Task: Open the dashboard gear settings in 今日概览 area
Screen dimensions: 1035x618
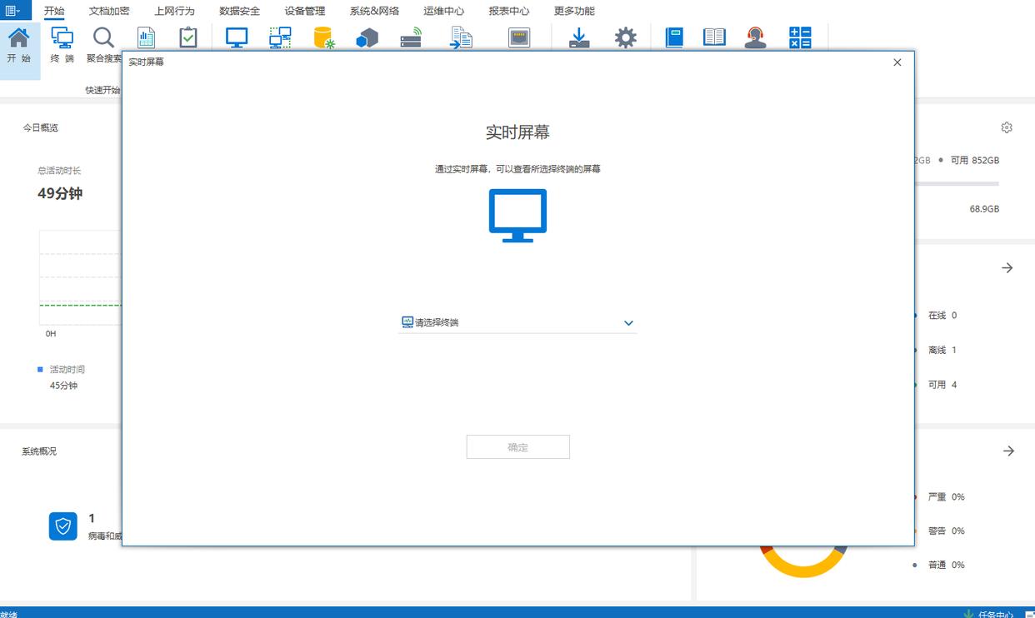Action: pyautogui.click(x=1007, y=127)
